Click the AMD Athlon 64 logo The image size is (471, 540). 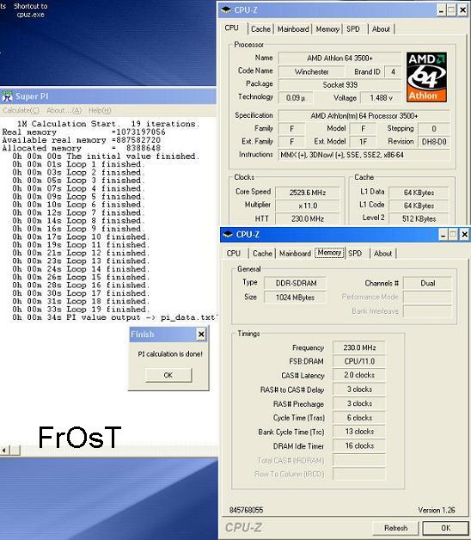[426, 77]
